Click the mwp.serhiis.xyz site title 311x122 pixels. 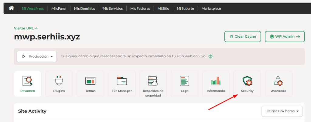click(x=47, y=37)
